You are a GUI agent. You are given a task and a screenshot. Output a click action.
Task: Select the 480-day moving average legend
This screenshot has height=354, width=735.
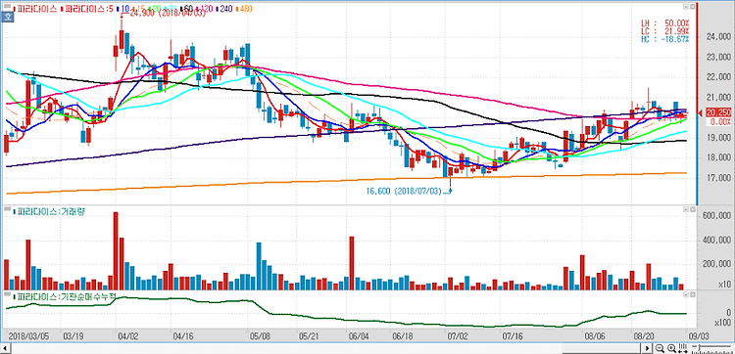tap(244, 9)
